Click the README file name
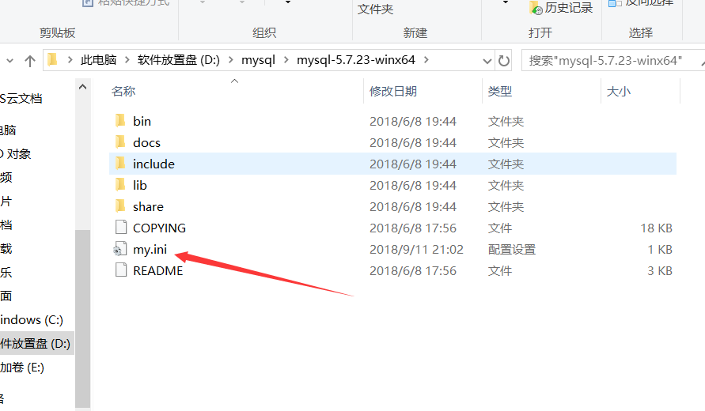 157,271
